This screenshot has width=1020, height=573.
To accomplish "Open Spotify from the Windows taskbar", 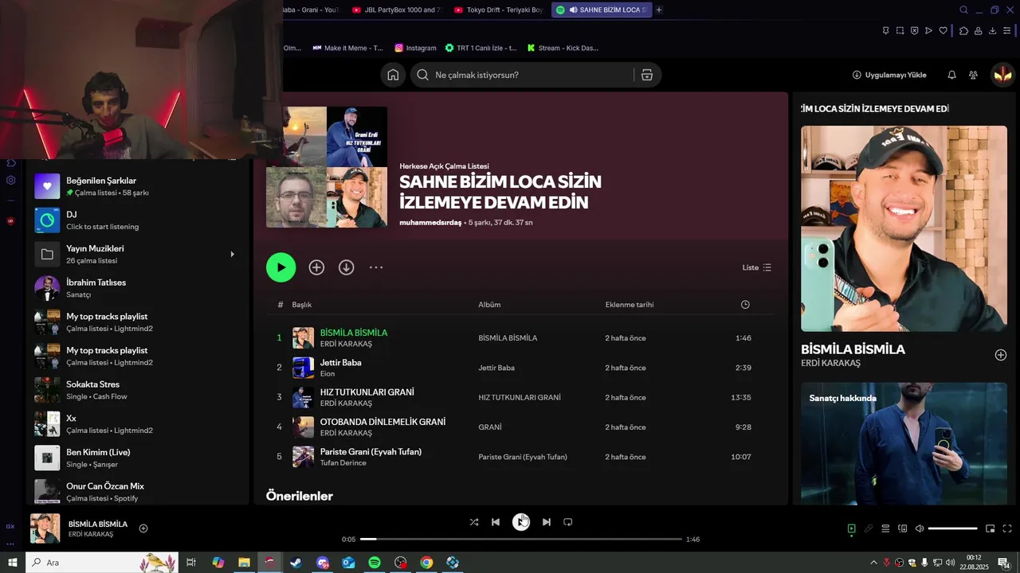I will 375,563.
